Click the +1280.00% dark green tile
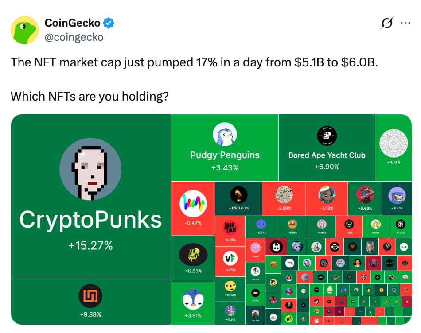This screenshot has height=333, width=421. point(238,198)
